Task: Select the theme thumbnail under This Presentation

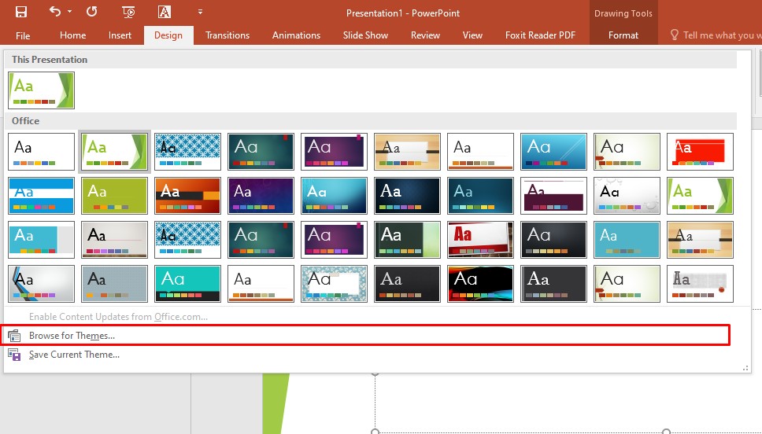Action: pyautogui.click(x=41, y=90)
